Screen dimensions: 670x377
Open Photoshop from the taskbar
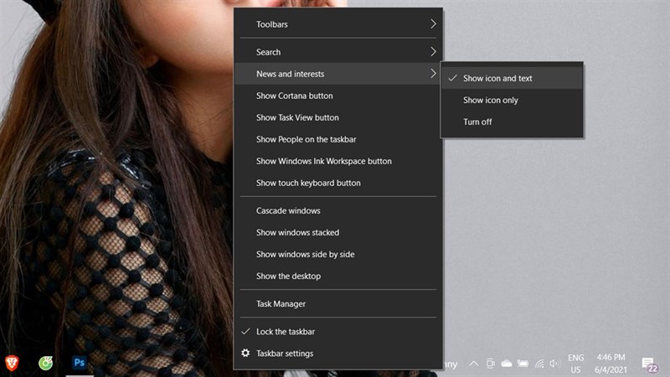click(79, 363)
